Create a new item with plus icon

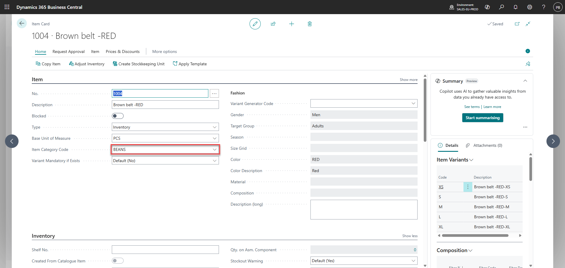point(291,24)
